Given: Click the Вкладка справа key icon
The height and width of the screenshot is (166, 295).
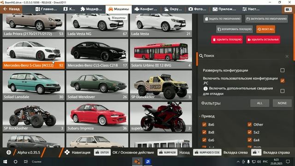Looking at the screenshot, I should point(256,153).
